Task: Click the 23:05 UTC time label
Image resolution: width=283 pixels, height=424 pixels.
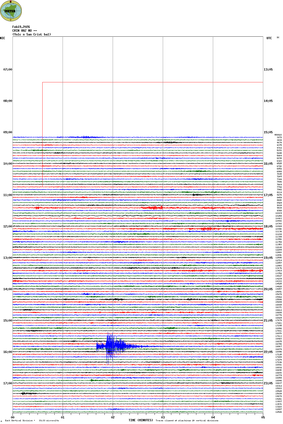Action: pyautogui.click(x=268, y=383)
